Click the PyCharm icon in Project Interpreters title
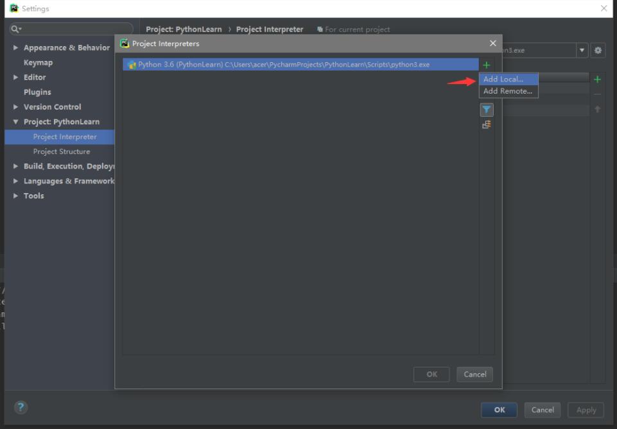 pos(125,43)
